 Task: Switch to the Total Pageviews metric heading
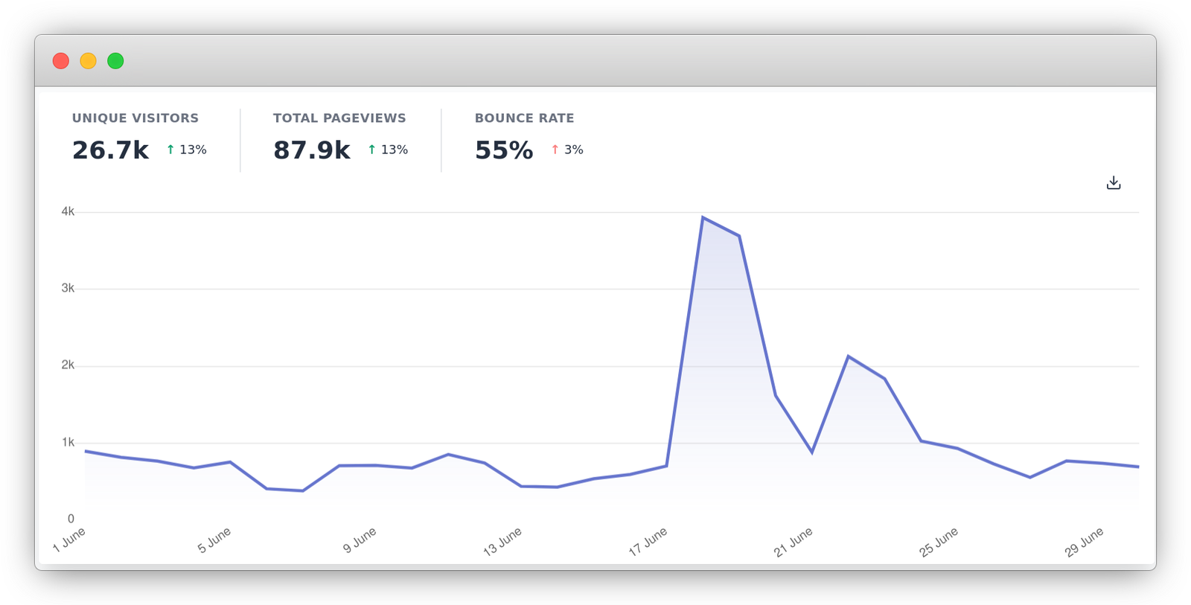339,118
